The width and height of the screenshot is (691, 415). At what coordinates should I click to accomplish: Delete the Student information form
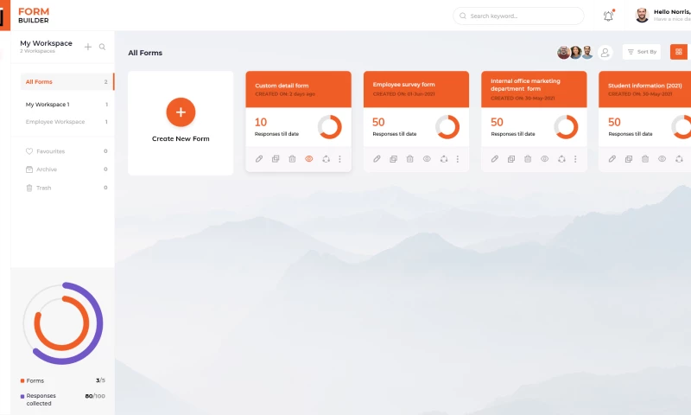pos(645,159)
